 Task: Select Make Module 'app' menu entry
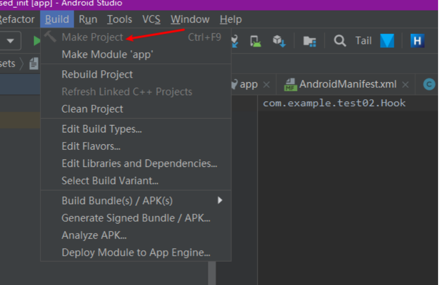[x=136, y=55]
